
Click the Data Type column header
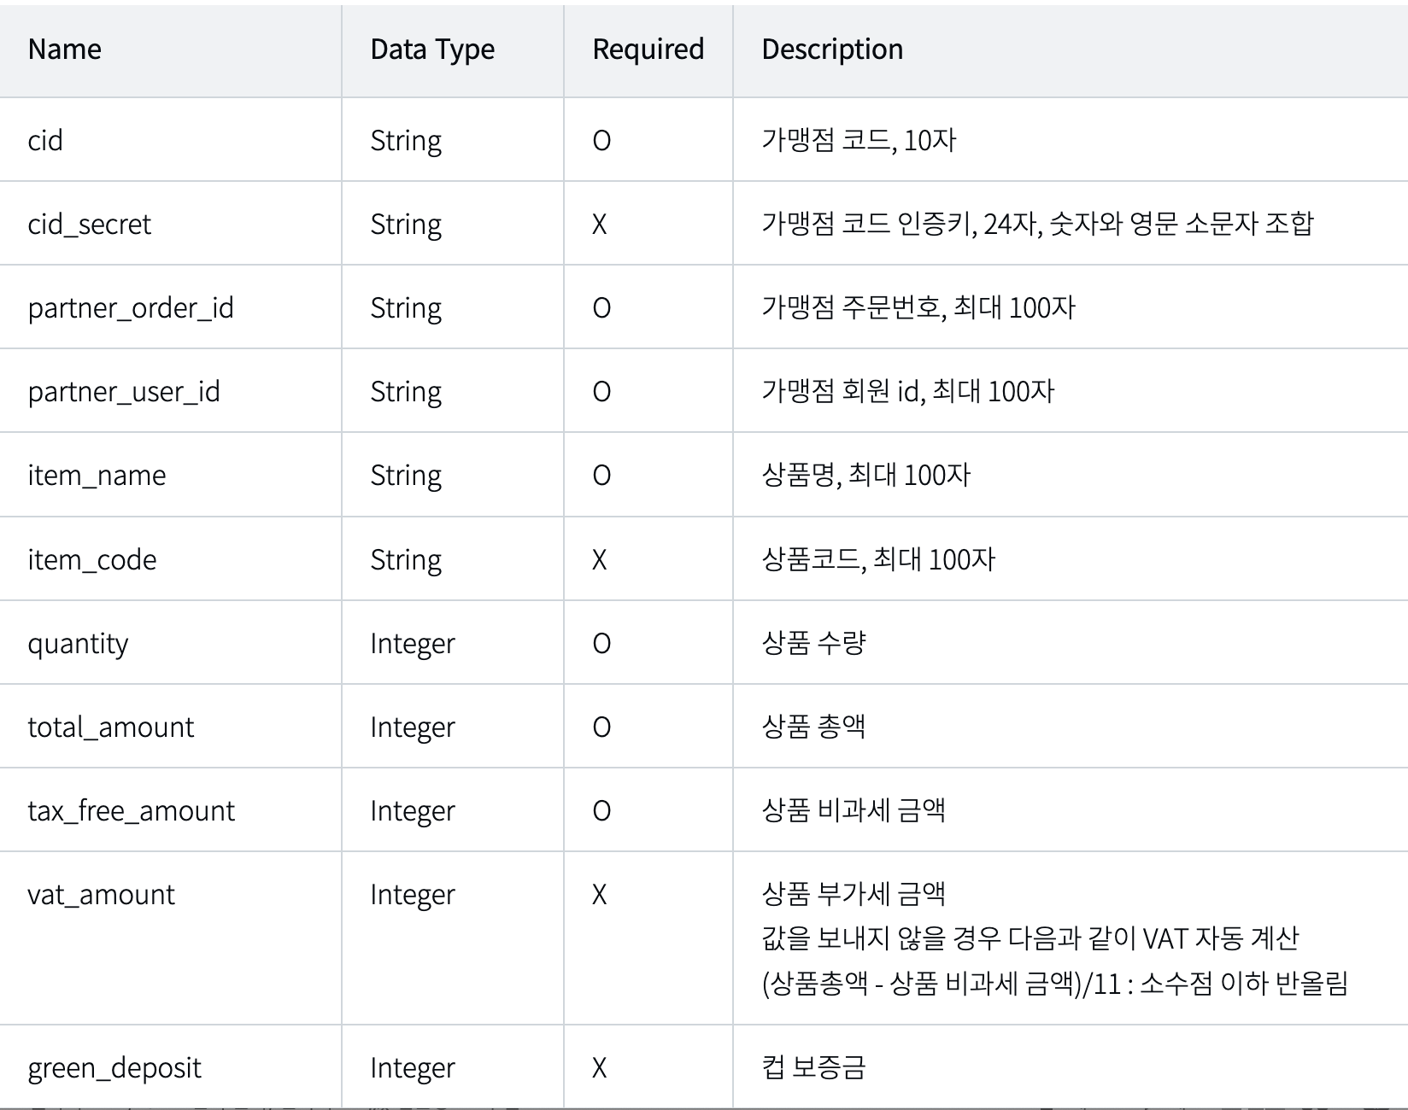[x=432, y=50]
